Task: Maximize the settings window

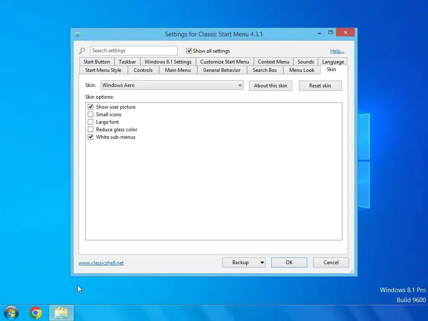Action: pos(330,33)
